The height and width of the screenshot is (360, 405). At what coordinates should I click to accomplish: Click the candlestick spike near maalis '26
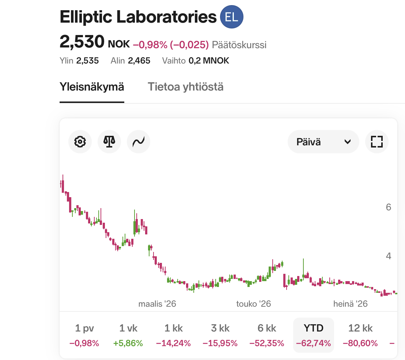click(135, 223)
